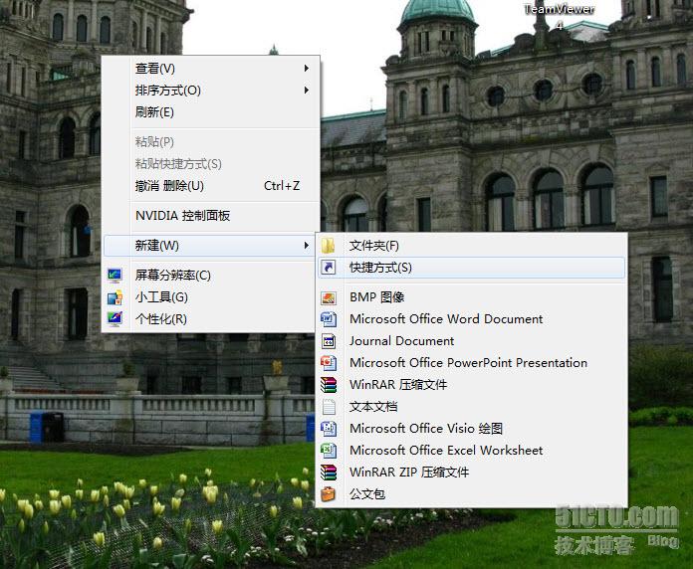Image resolution: width=693 pixels, height=569 pixels.
Task: Click the shortcut arrow icon beside 快捷方式(S)
Action: pyautogui.click(x=328, y=267)
